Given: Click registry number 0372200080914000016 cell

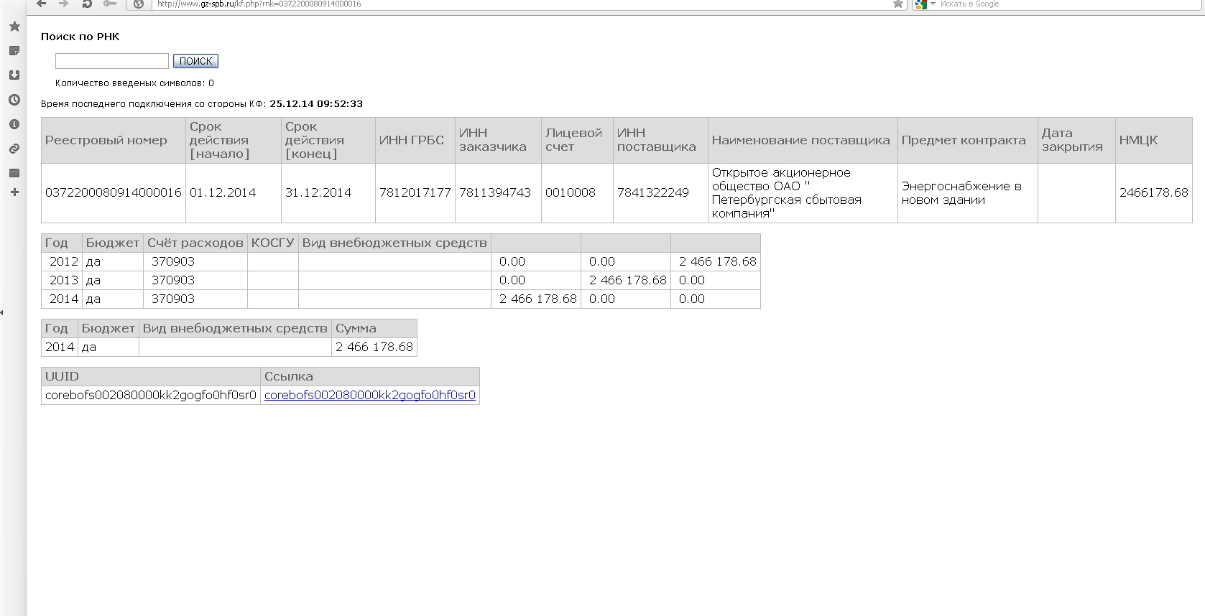Looking at the screenshot, I should coord(114,193).
